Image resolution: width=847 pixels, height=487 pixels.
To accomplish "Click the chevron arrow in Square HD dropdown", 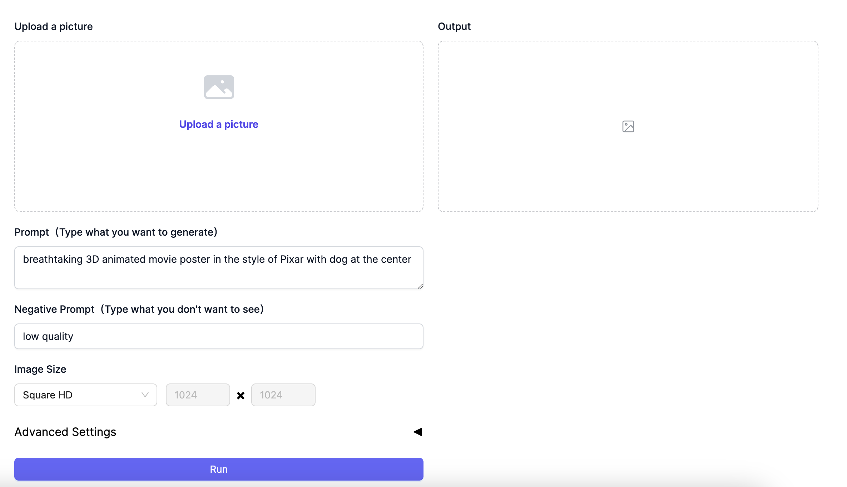I will tap(145, 395).
